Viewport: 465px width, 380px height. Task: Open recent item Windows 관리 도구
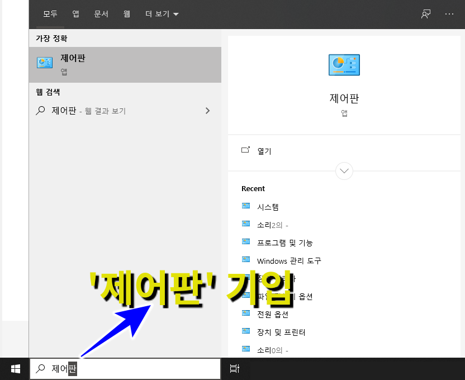click(289, 261)
